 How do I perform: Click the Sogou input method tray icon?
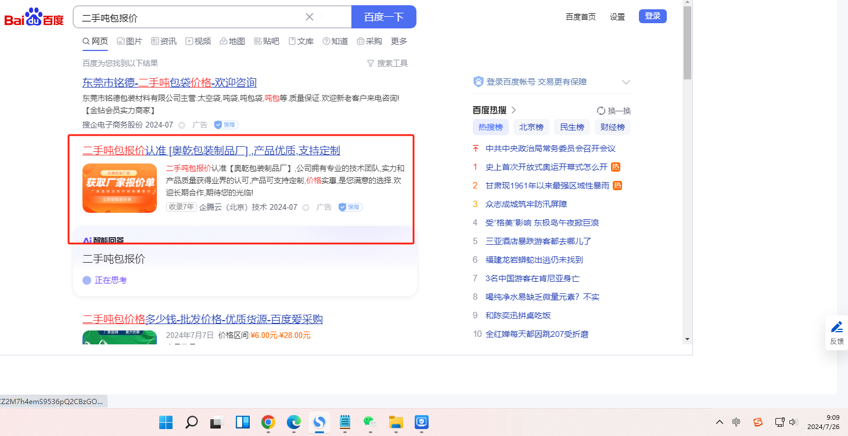(x=757, y=422)
